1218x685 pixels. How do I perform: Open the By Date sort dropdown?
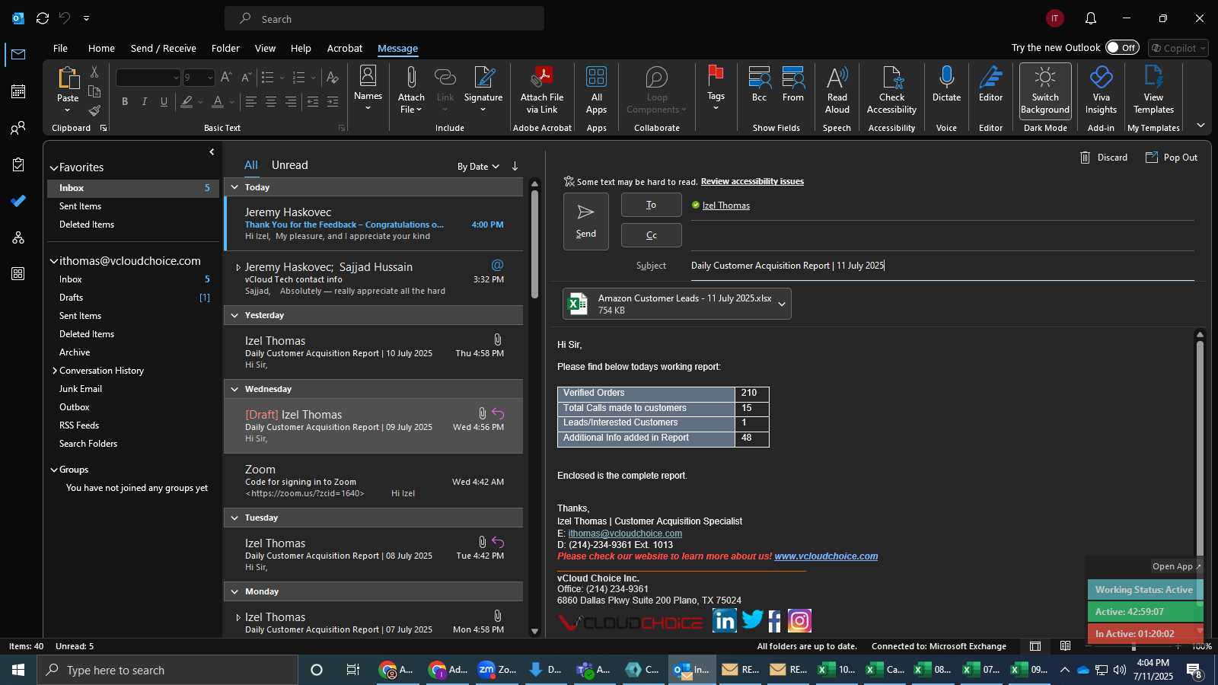[478, 167]
